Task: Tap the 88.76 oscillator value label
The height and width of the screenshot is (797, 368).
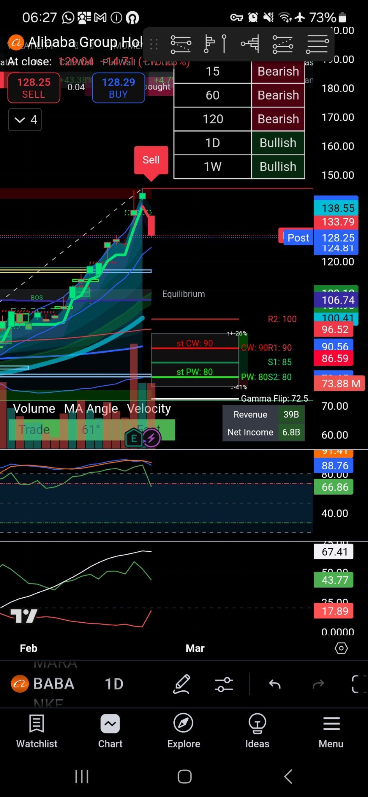Action: pos(334,465)
